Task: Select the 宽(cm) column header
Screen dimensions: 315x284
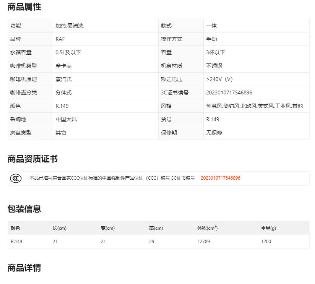Action: (x=107, y=228)
